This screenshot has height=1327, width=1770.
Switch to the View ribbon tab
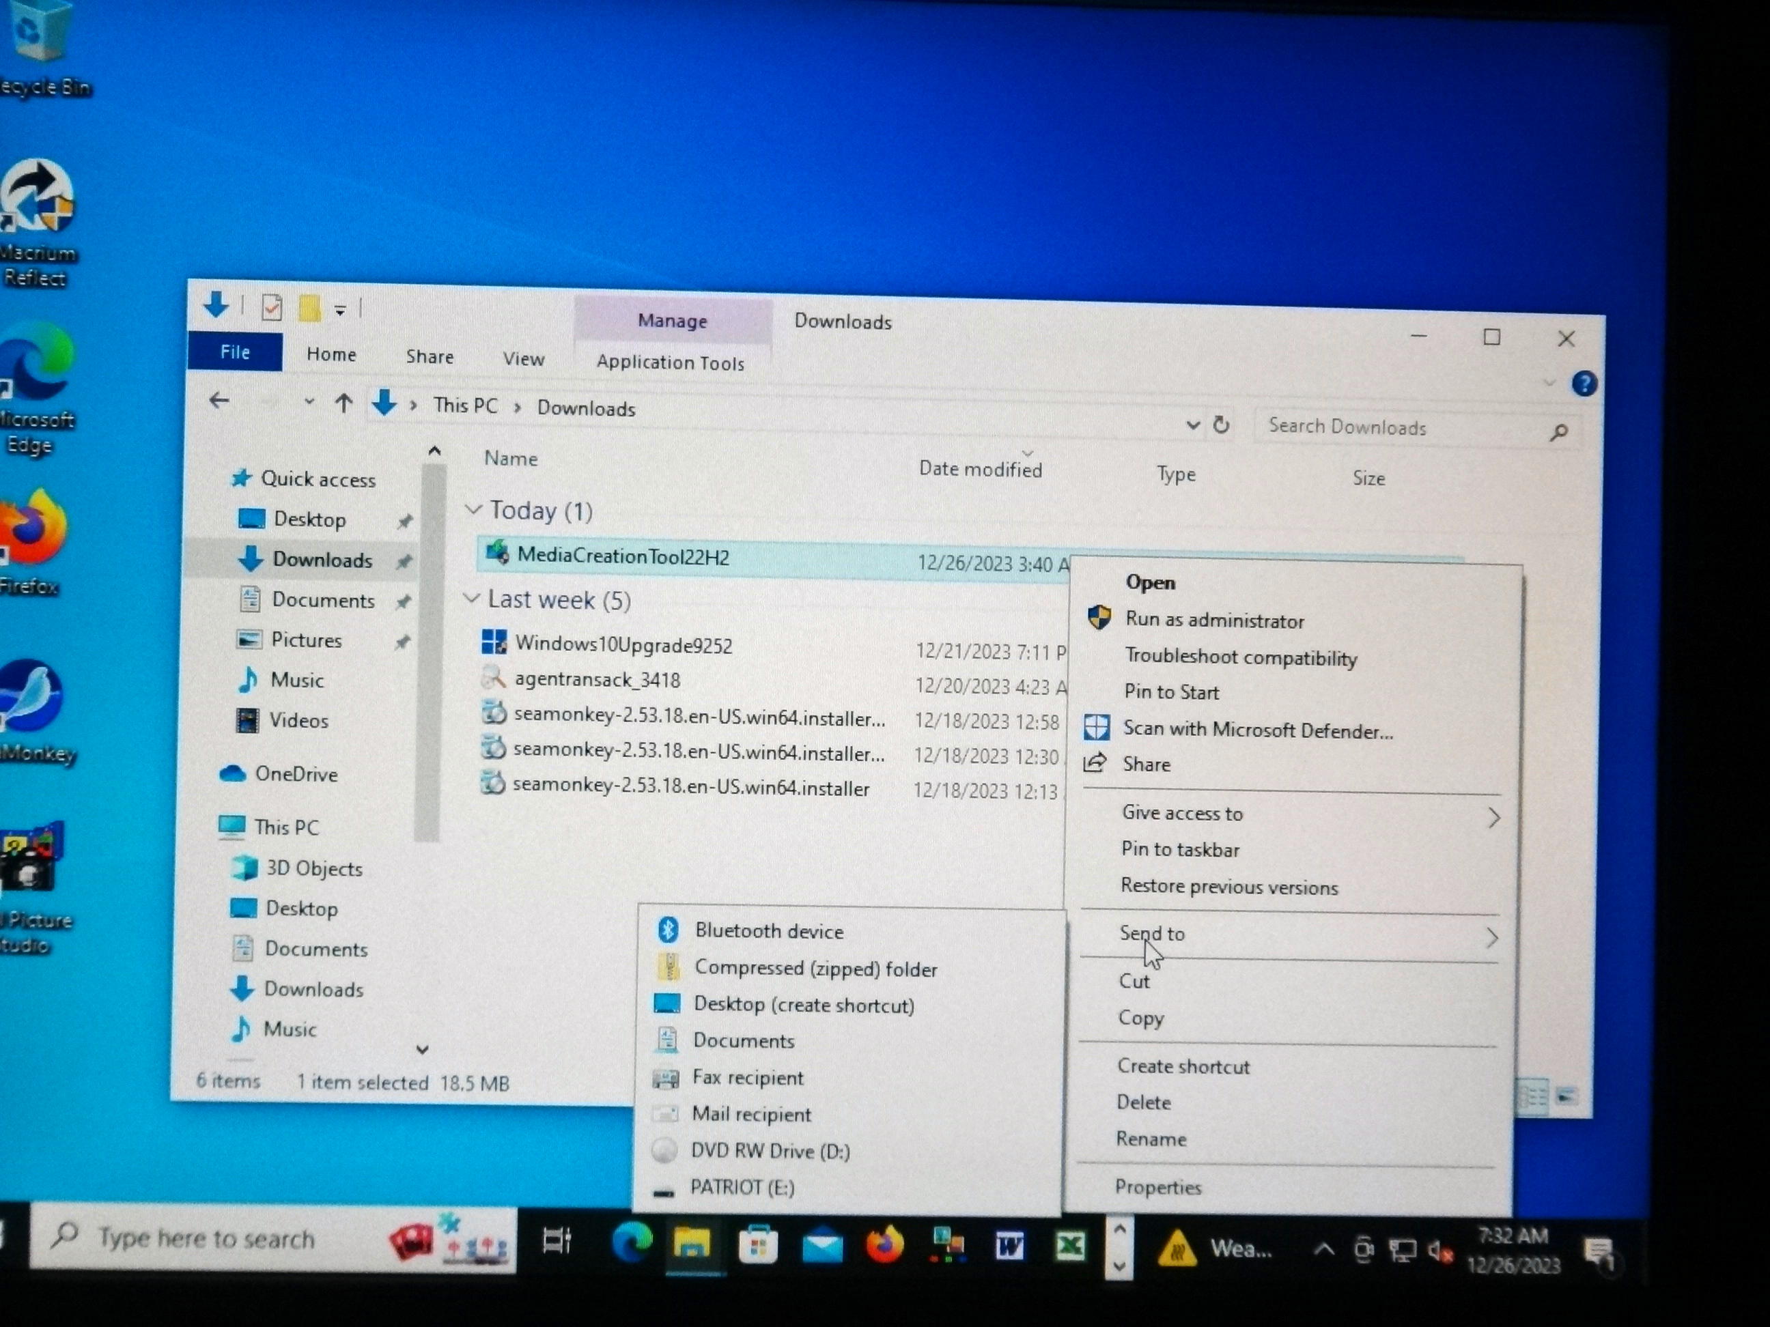point(523,359)
